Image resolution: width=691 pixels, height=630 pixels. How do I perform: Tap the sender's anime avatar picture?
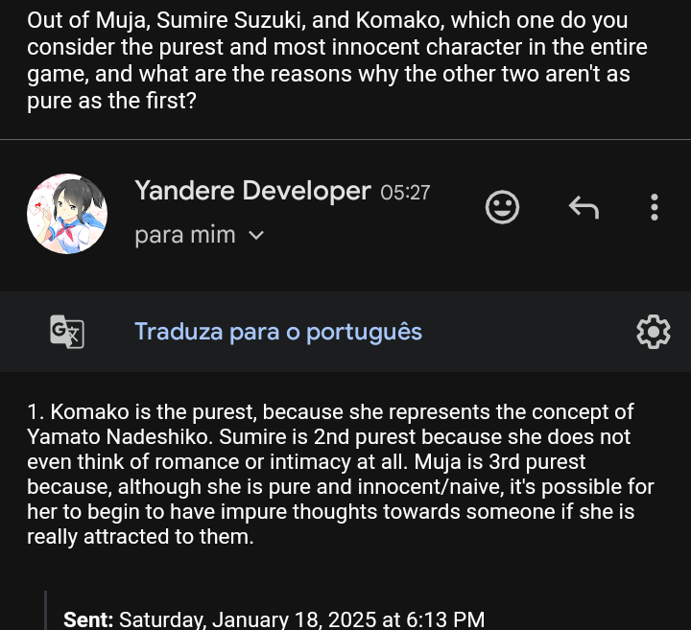point(66,214)
